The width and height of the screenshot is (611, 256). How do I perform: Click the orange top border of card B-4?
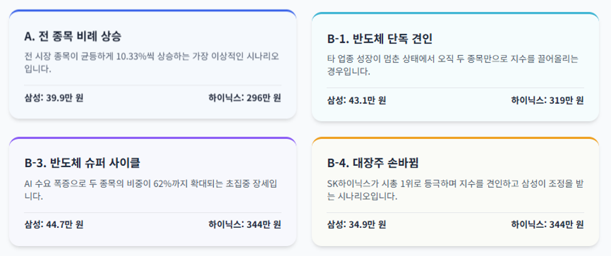[x=456, y=138]
